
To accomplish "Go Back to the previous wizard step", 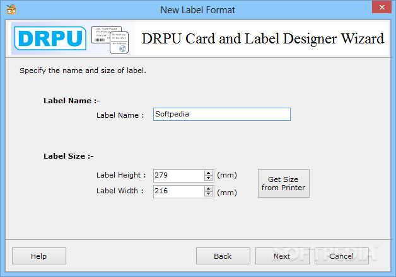I will pyautogui.click(x=223, y=256).
